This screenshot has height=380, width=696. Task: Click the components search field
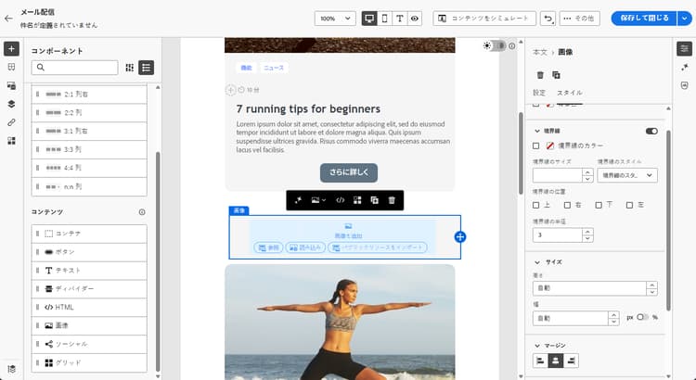point(74,68)
